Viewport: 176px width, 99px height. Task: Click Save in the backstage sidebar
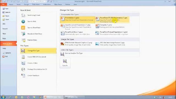coord(5,9)
